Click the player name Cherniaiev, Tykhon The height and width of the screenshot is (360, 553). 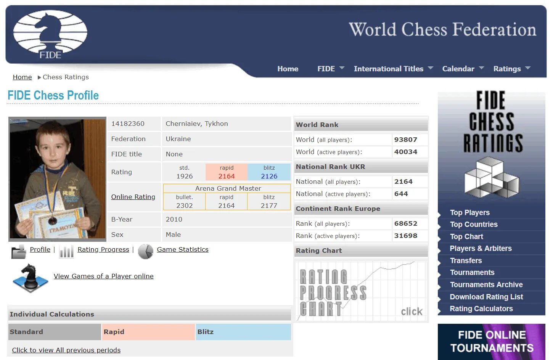point(197,124)
